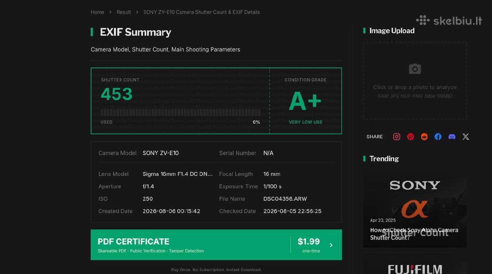Viewport: 492px width, 274px height.
Task: Select checked date 2026-08-05 22:56:25
Action: click(292, 211)
